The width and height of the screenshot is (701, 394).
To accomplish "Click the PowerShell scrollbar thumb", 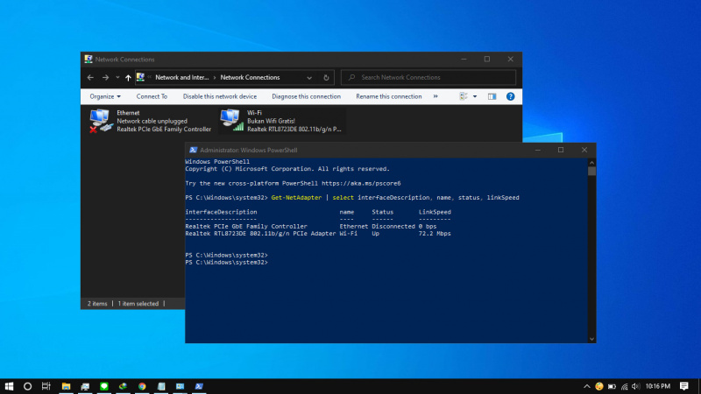I will pyautogui.click(x=592, y=171).
